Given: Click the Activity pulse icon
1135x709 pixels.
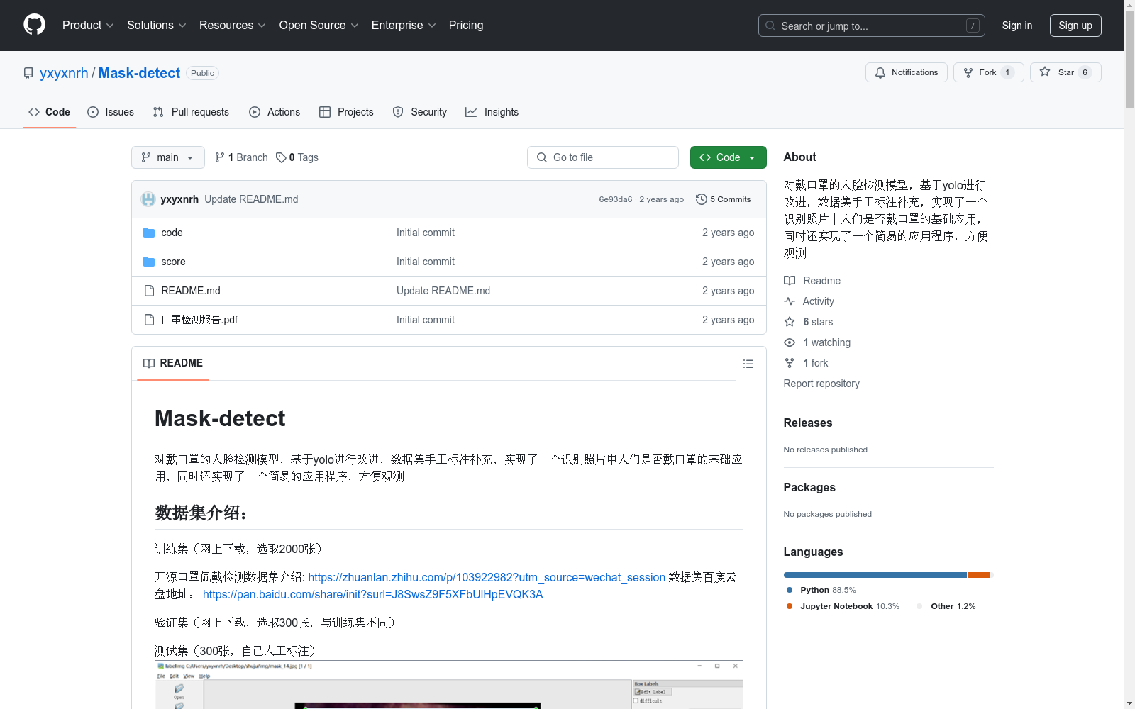Looking at the screenshot, I should [x=790, y=301].
